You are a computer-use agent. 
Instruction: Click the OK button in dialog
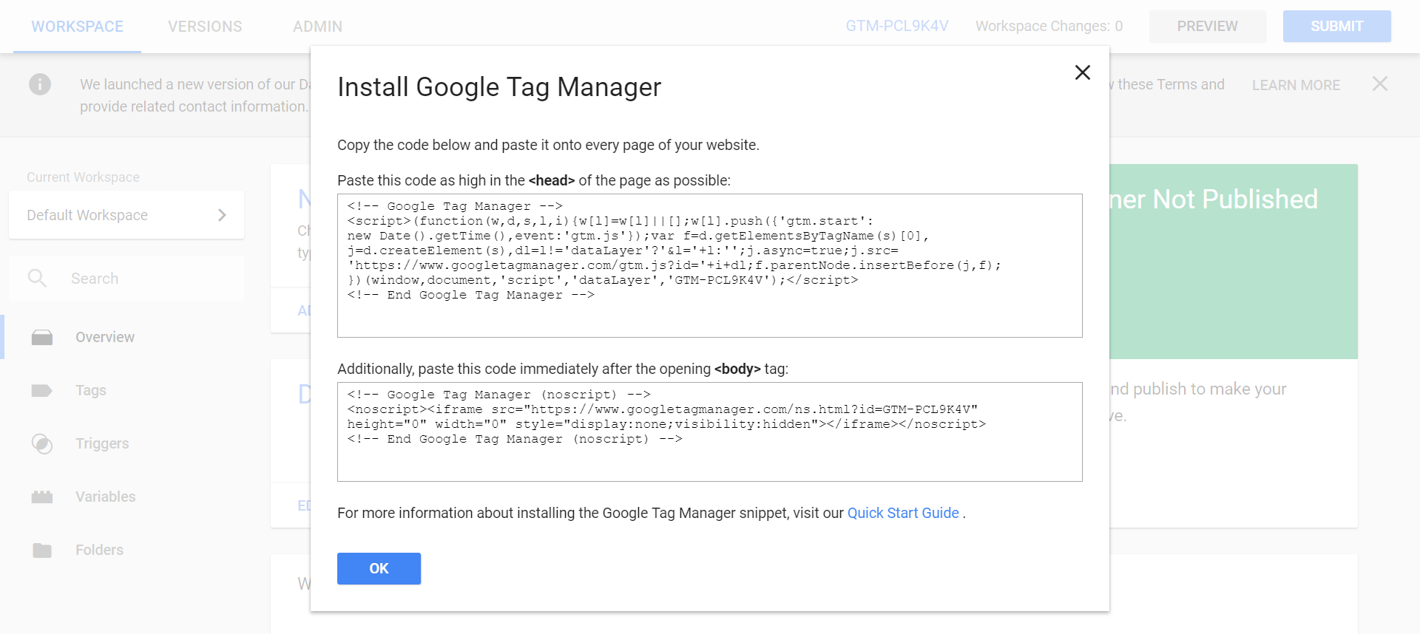tap(379, 568)
